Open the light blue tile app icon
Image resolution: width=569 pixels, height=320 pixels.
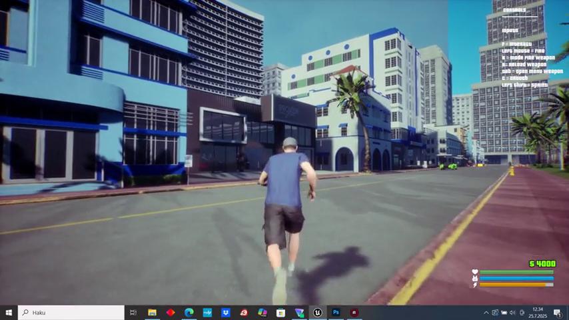click(x=207, y=313)
